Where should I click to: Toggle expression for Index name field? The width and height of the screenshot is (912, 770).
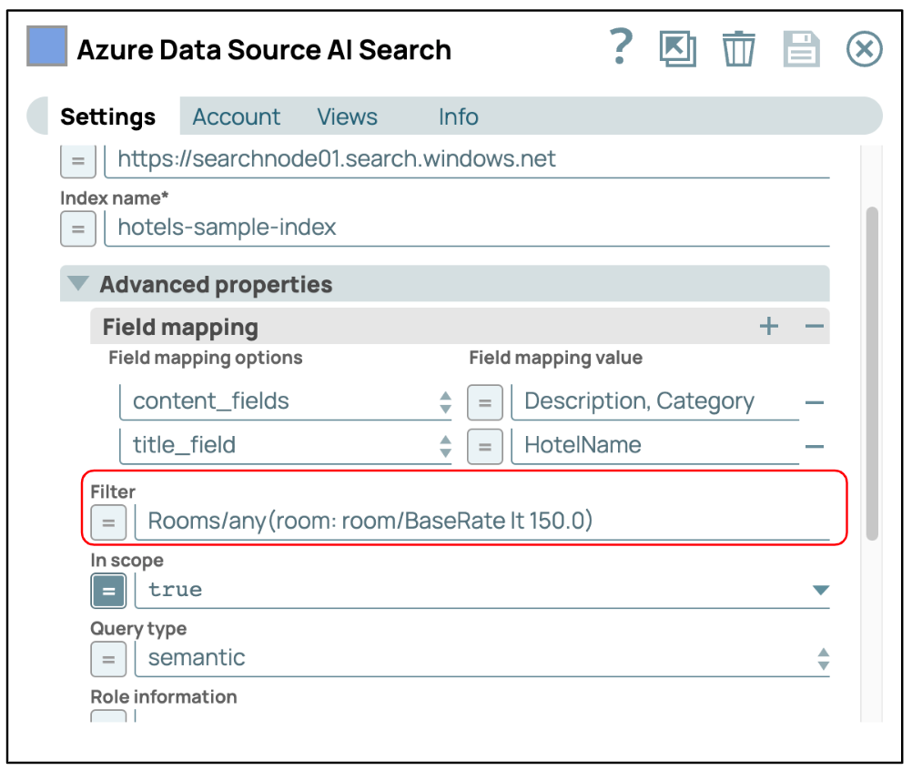click(x=78, y=228)
